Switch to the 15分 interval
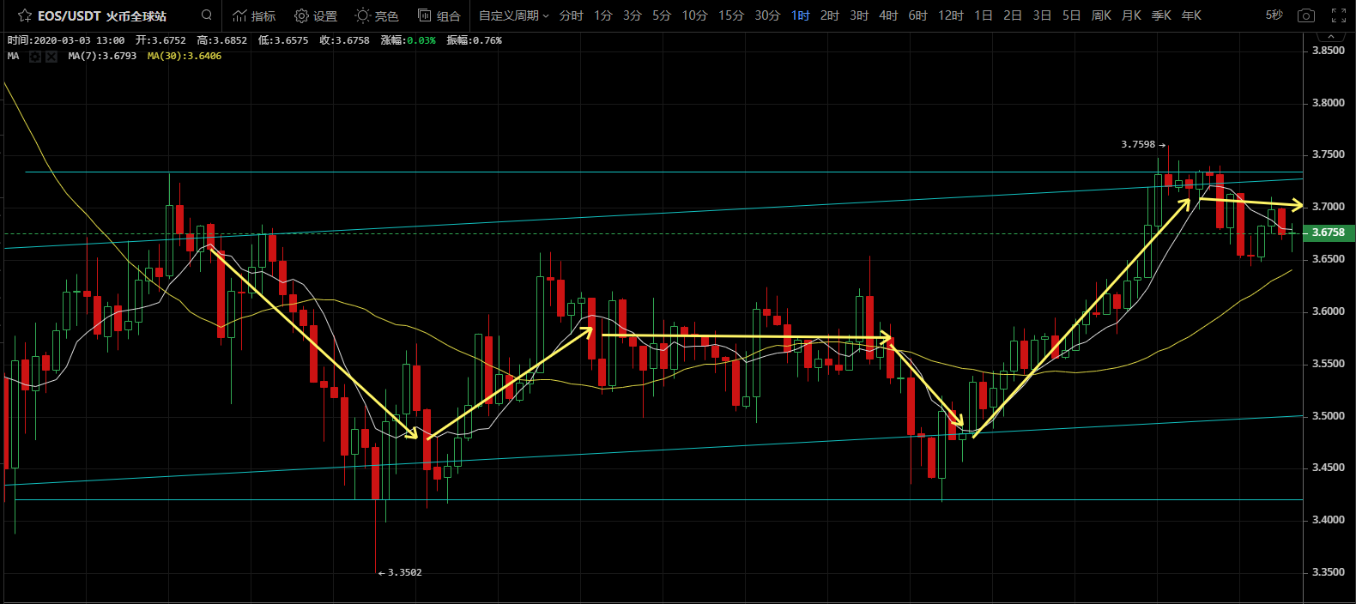Image resolution: width=1356 pixels, height=604 pixels. [x=731, y=15]
